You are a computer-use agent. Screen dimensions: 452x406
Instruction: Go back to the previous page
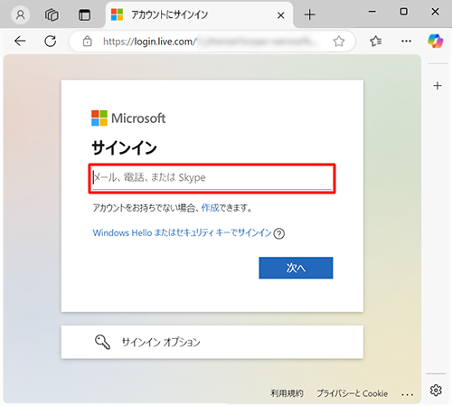(20, 41)
